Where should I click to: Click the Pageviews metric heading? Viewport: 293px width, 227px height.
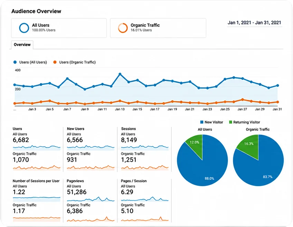click(75, 181)
